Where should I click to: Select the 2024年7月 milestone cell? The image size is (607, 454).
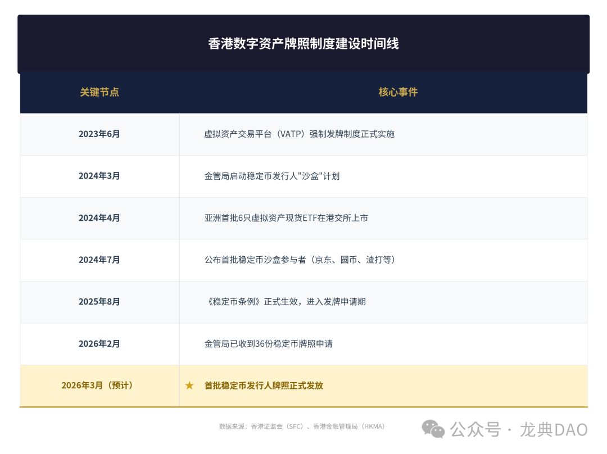[99, 260]
